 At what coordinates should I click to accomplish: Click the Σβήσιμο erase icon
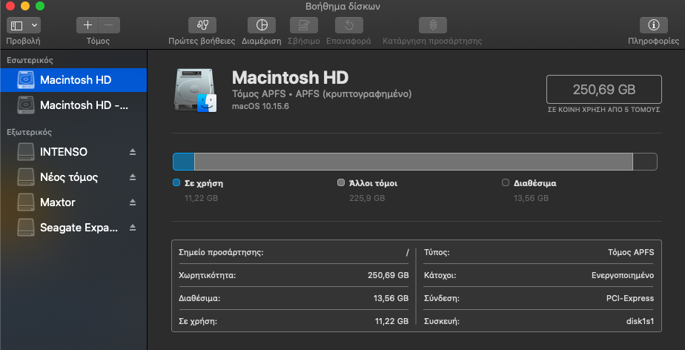(x=304, y=25)
